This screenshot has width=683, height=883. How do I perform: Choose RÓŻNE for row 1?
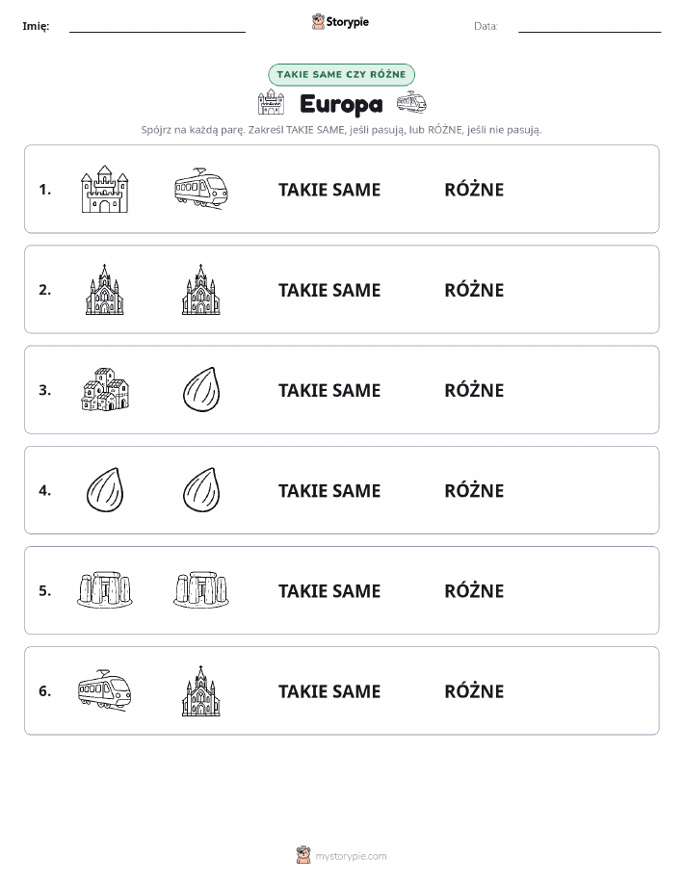(474, 190)
